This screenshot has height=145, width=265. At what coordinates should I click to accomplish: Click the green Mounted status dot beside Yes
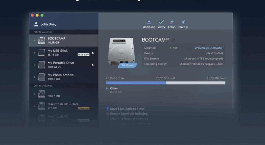[171, 48]
